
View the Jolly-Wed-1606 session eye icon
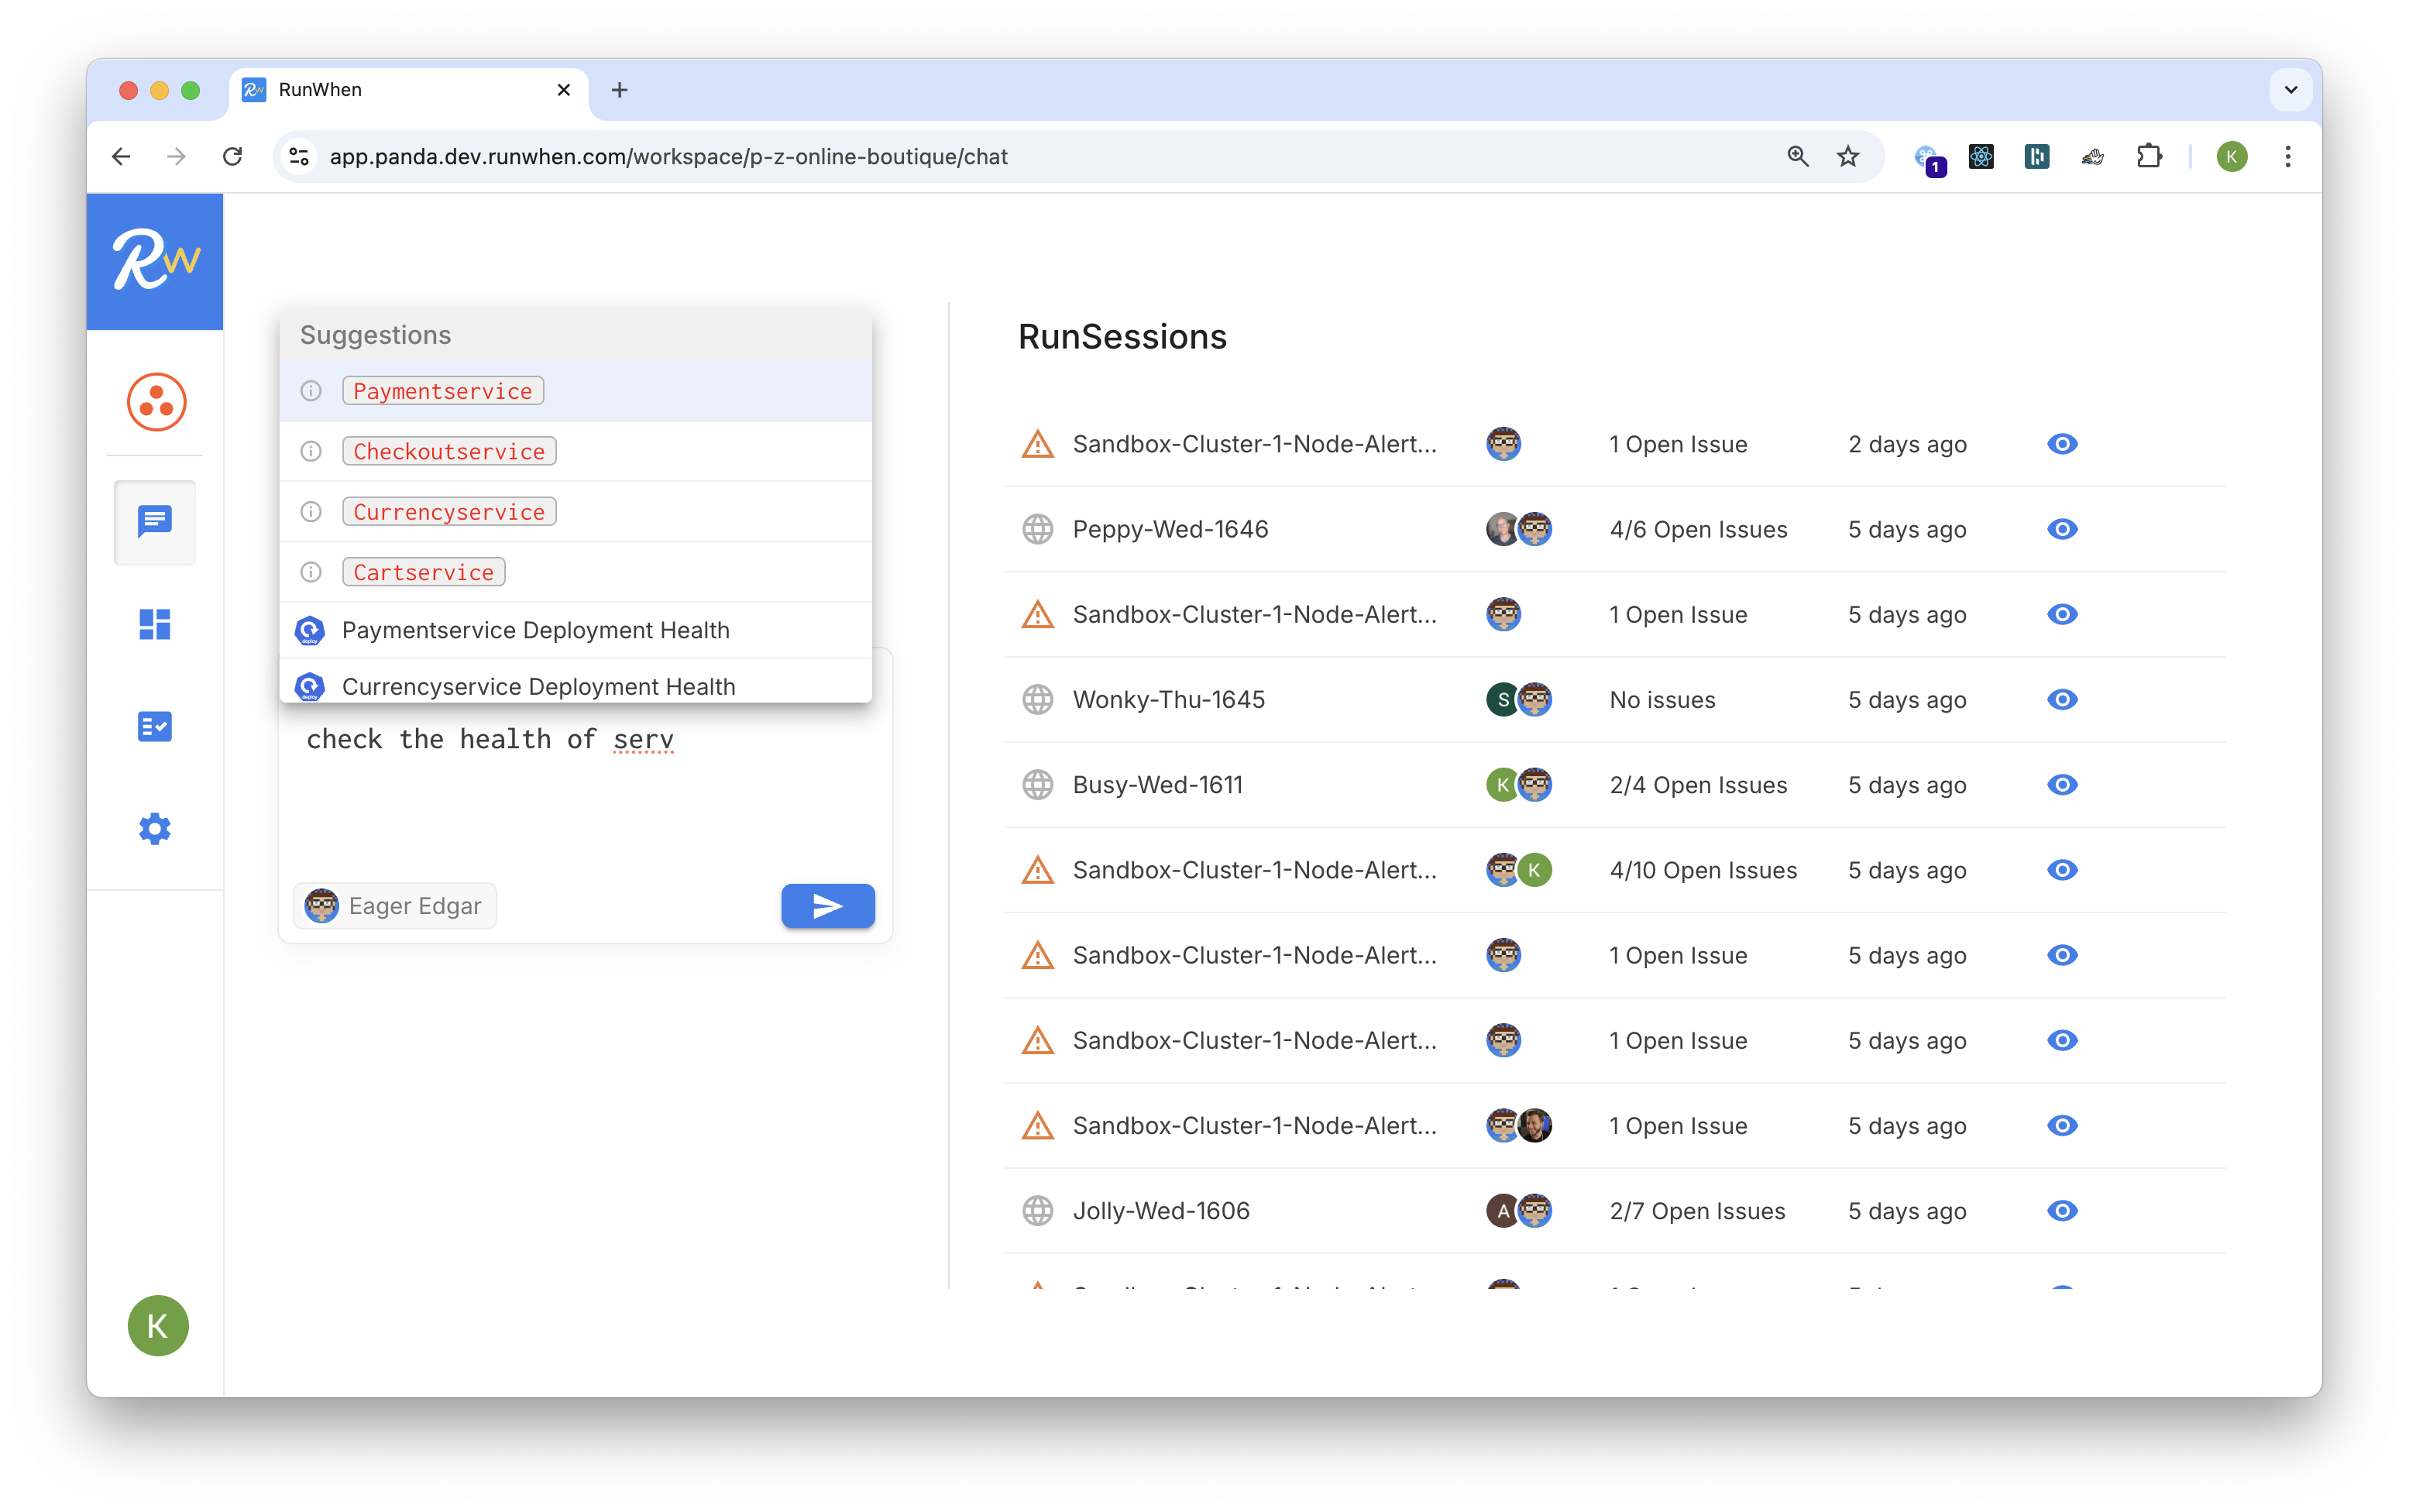click(x=2062, y=1210)
